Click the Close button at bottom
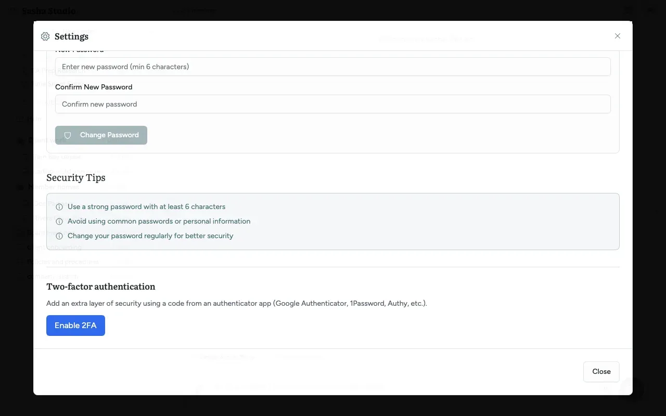The width and height of the screenshot is (666, 416). 601,371
